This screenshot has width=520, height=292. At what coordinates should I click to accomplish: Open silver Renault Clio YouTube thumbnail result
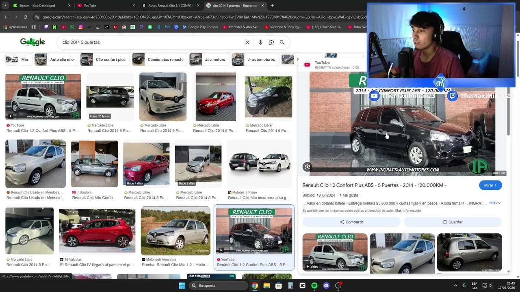click(43, 97)
